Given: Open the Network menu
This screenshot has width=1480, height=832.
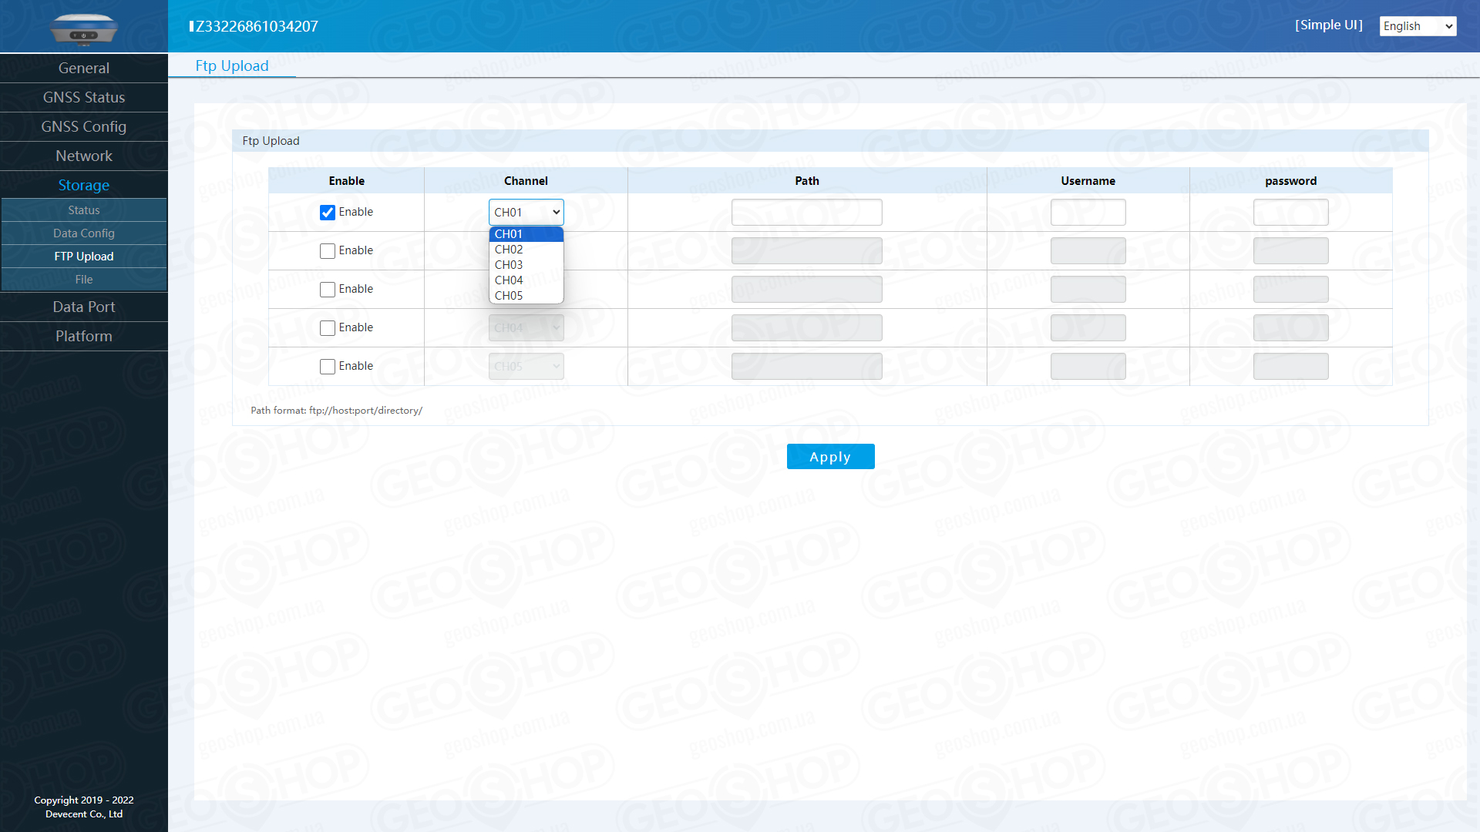Looking at the screenshot, I should tap(84, 156).
